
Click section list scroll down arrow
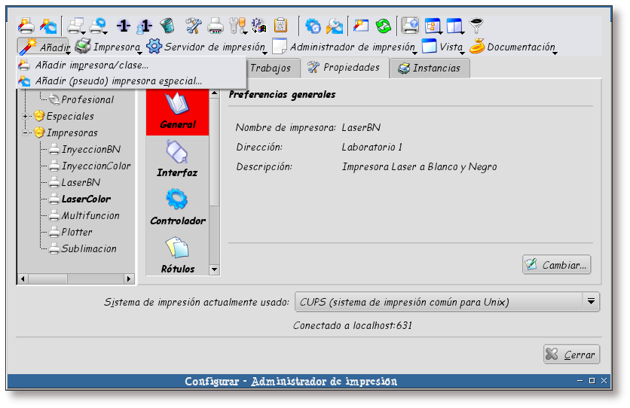214,269
